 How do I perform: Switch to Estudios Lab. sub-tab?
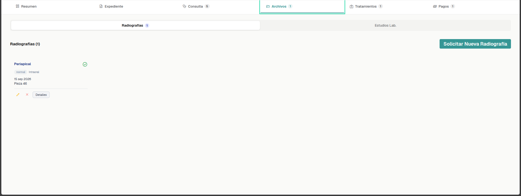pyautogui.click(x=385, y=26)
